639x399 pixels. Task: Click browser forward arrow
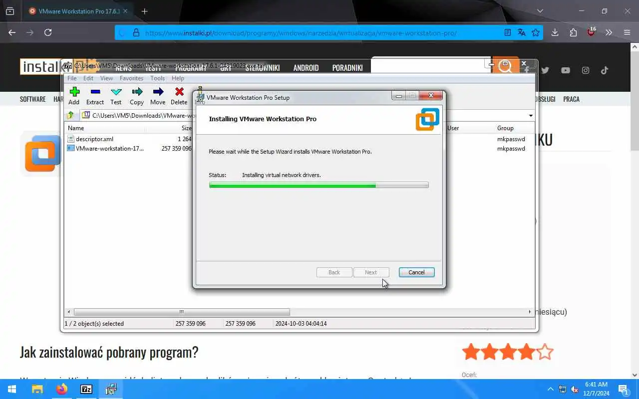30,32
